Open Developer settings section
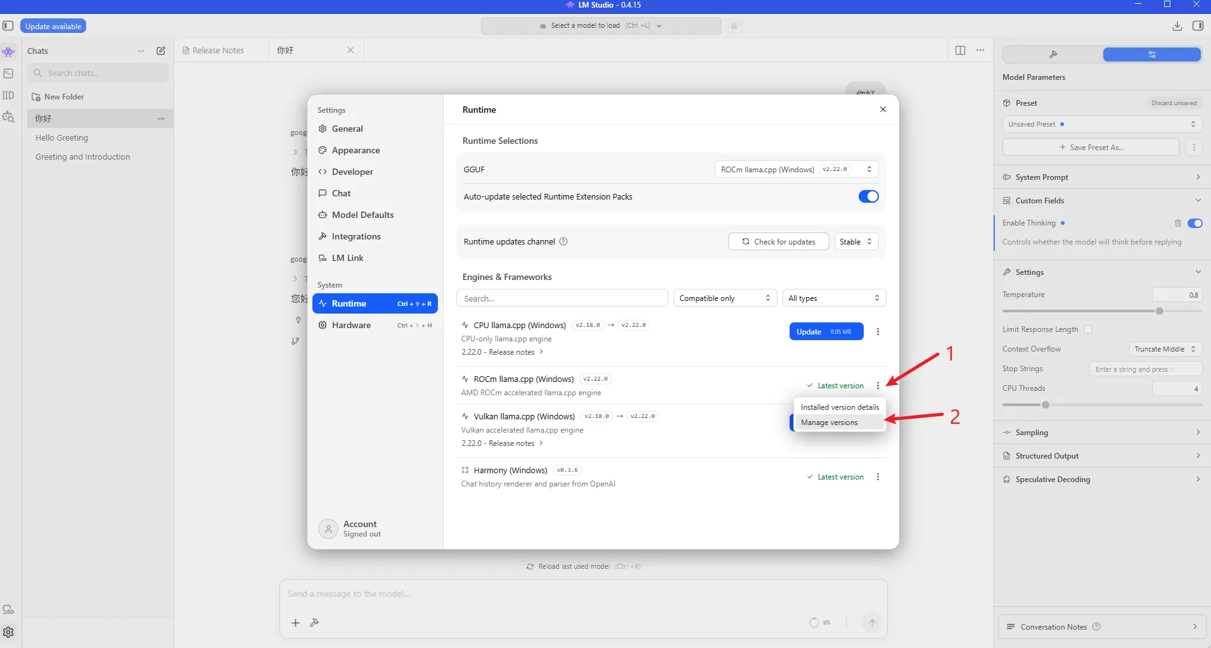The height and width of the screenshot is (648, 1211). coord(375,172)
